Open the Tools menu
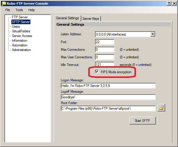The image size is (178, 147). tap(19, 10)
